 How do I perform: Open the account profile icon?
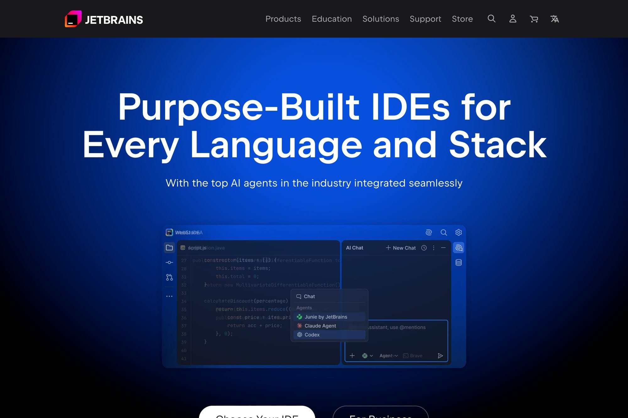(512, 19)
